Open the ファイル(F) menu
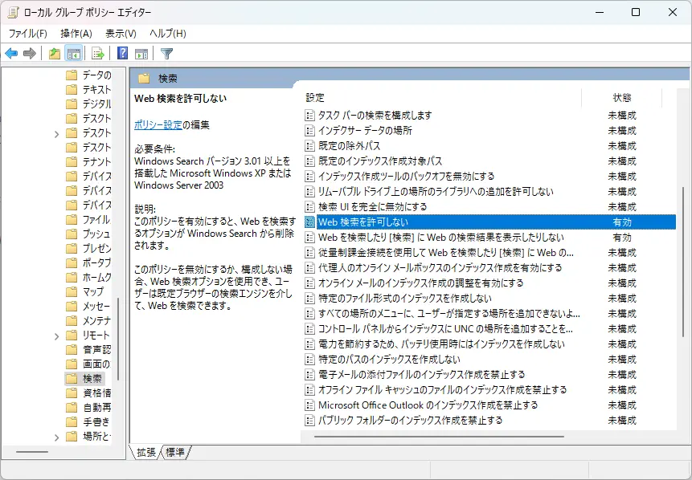Screen dimensions: 692x480 (x=28, y=34)
